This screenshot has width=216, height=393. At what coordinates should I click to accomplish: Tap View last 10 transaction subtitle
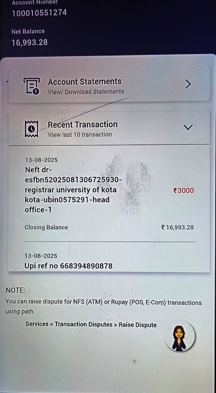pyautogui.click(x=80, y=135)
